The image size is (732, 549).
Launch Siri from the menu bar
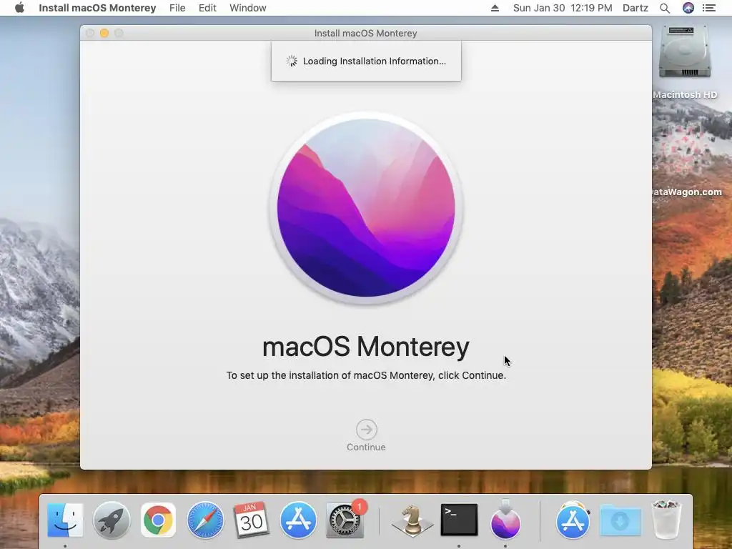click(x=688, y=8)
